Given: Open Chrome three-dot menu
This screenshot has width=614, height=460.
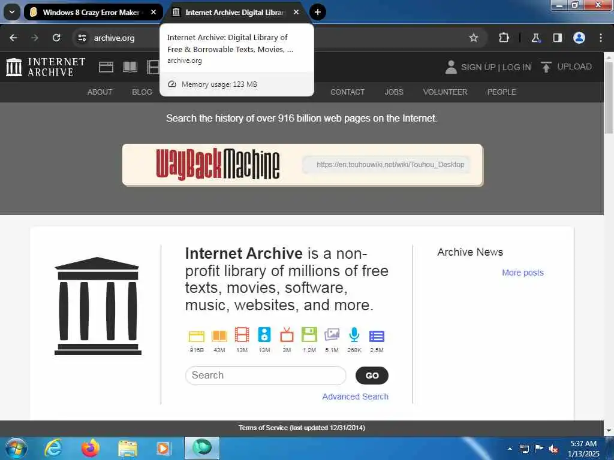Looking at the screenshot, I should (x=601, y=38).
